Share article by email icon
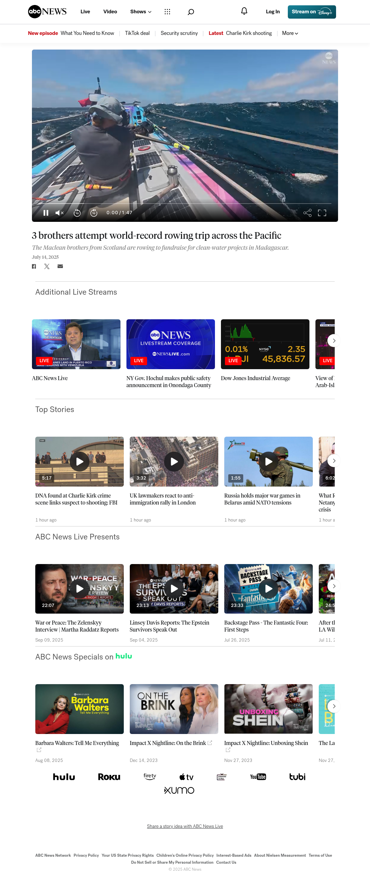The width and height of the screenshot is (370, 880). [x=60, y=266]
